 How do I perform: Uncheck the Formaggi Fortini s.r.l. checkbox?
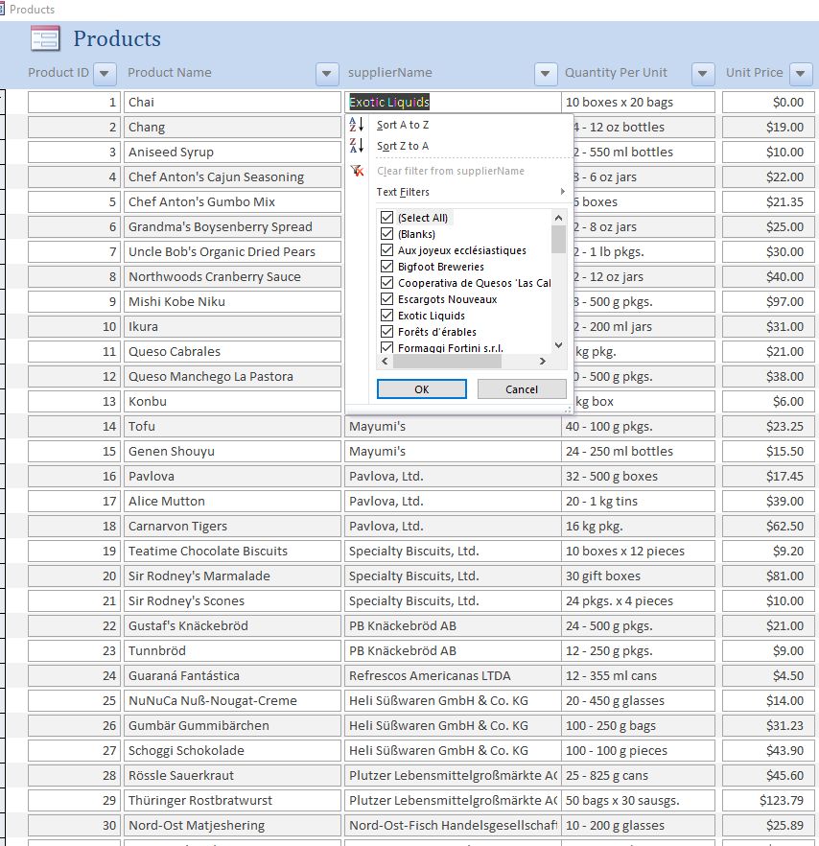tap(386, 347)
